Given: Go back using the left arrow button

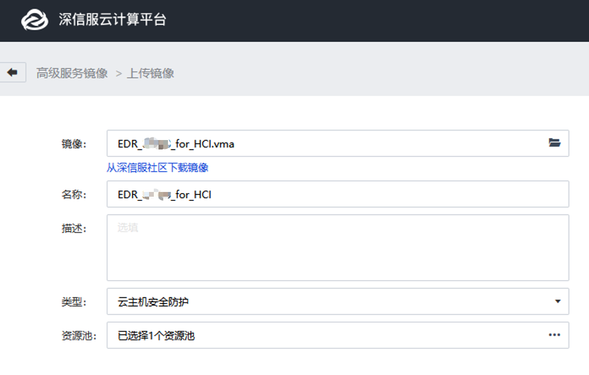Looking at the screenshot, I should point(13,72).
